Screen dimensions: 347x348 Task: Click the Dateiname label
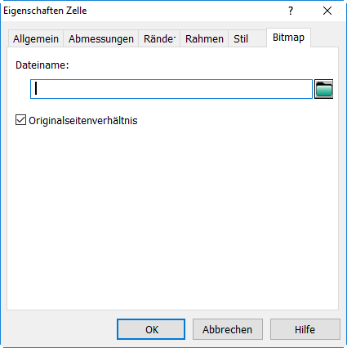pyautogui.click(x=42, y=65)
